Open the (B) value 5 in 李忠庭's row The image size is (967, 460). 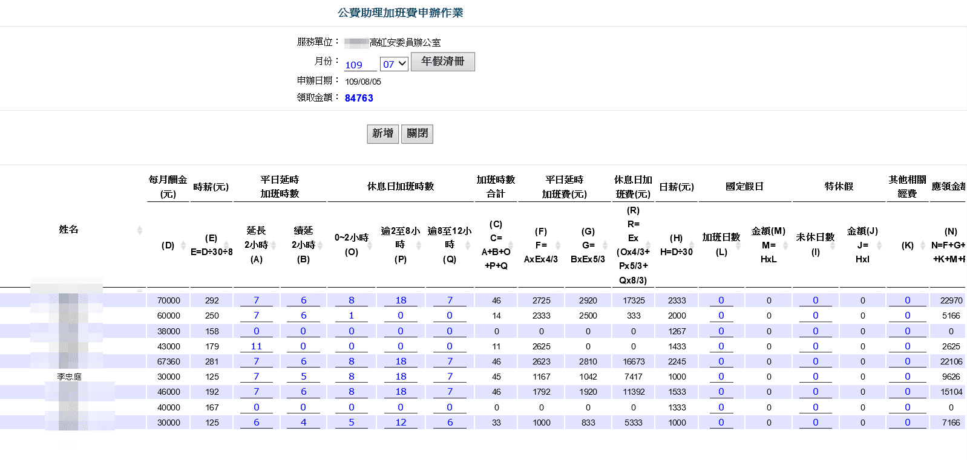click(x=303, y=377)
